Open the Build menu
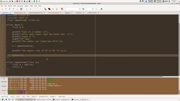This screenshot has width=180, height=101. [x=31, y=6]
